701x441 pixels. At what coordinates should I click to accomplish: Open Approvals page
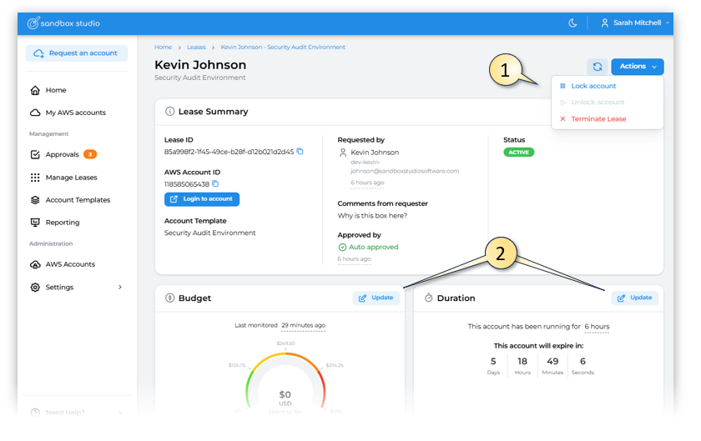click(62, 154)
